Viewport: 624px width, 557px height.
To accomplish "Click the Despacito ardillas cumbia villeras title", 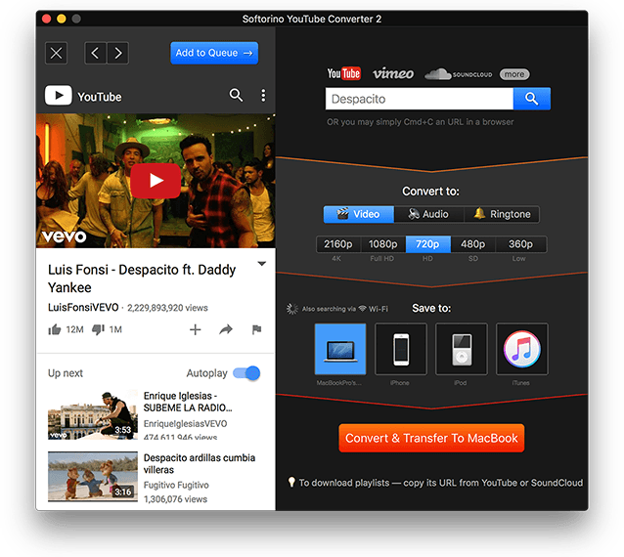I will (x=199, y=463).
